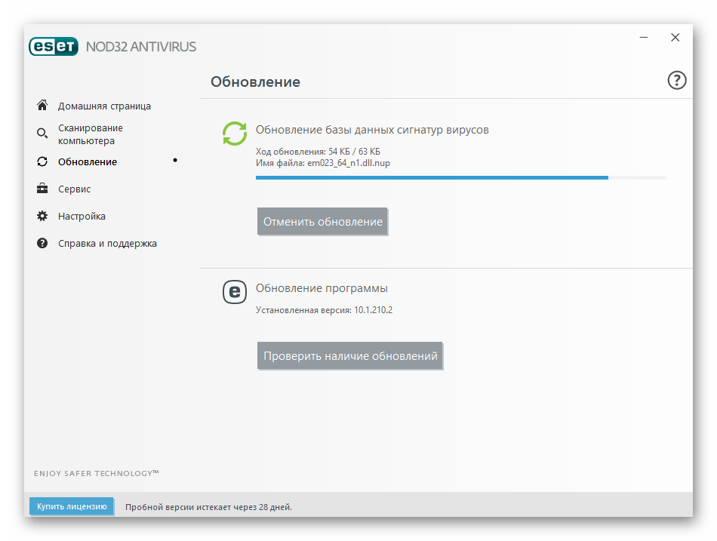Click the magnifier icon for Сканирование компьютера
This screenshot has height=541, width=717.
(x=42, y=134)
